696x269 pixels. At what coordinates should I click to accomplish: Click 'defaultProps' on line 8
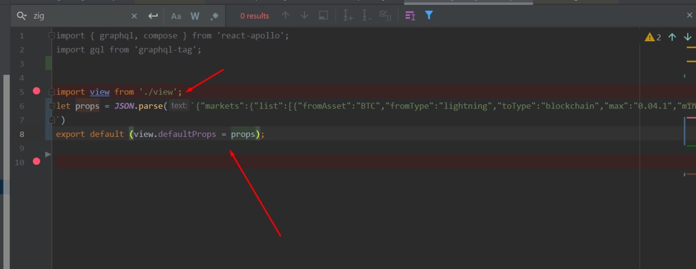coord(187,134)
